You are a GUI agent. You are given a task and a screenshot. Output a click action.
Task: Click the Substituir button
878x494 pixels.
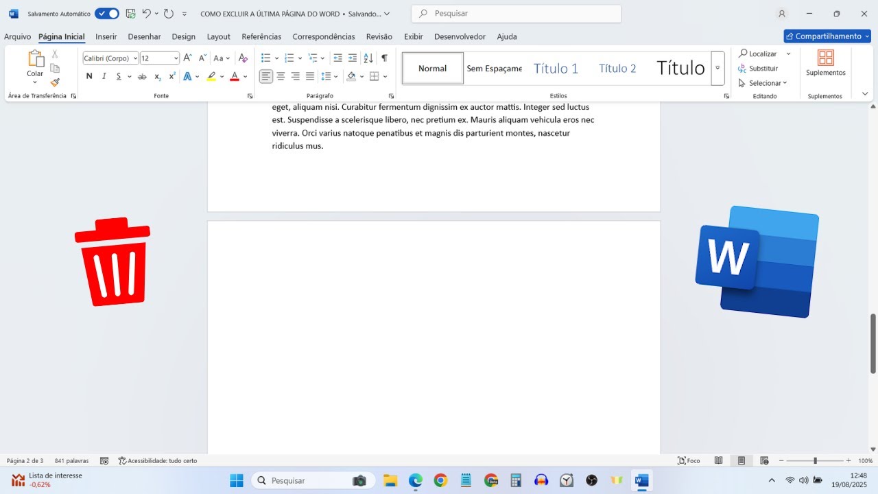pos(758,69)
